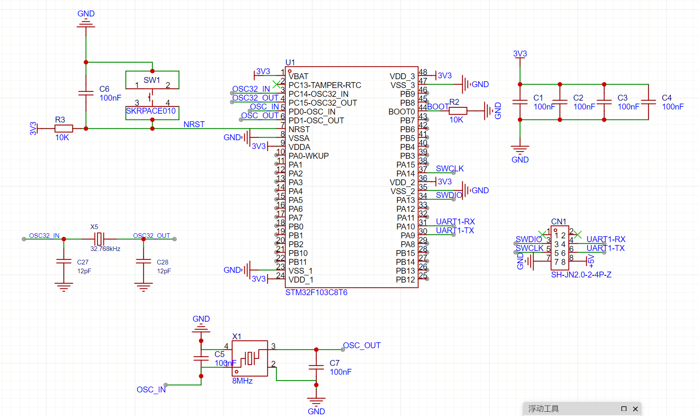Click the OSC32_OUT net label right of X5
Screen dimensions: 699x416
151,236
